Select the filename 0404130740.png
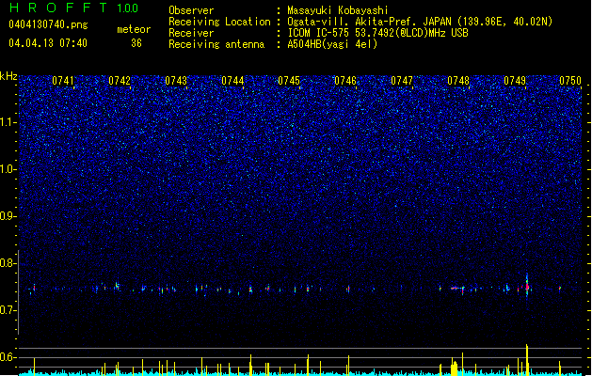The width and height of the screenshot is (592, 376). [x=48, y=24]
